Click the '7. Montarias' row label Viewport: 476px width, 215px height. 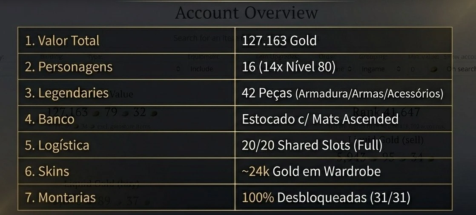[60, 198]
